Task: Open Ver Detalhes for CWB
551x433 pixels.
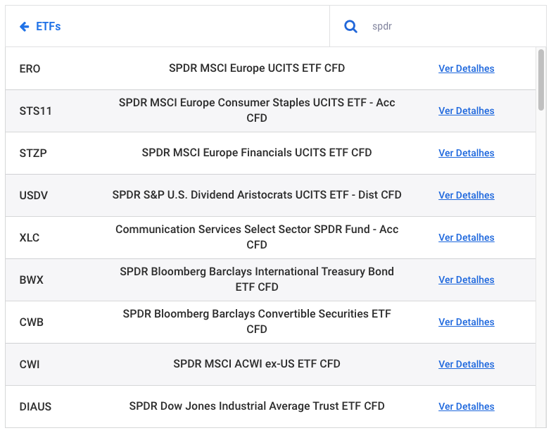Action: (467, 322)
